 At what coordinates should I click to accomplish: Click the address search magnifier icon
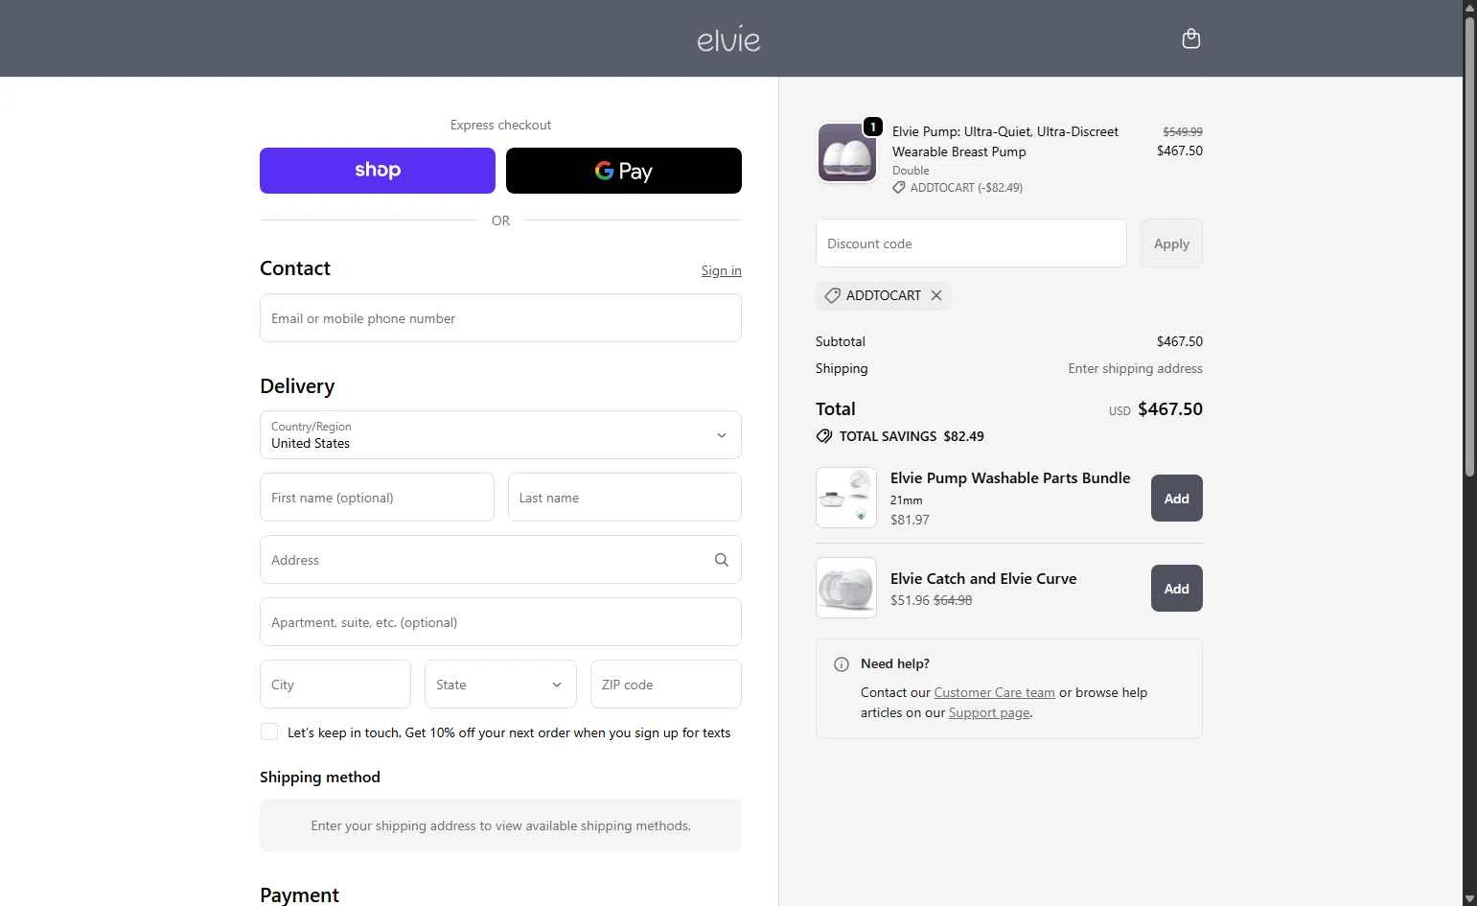(722, 560)
